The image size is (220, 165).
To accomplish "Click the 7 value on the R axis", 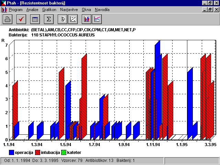I will click(x=7, y=45).
